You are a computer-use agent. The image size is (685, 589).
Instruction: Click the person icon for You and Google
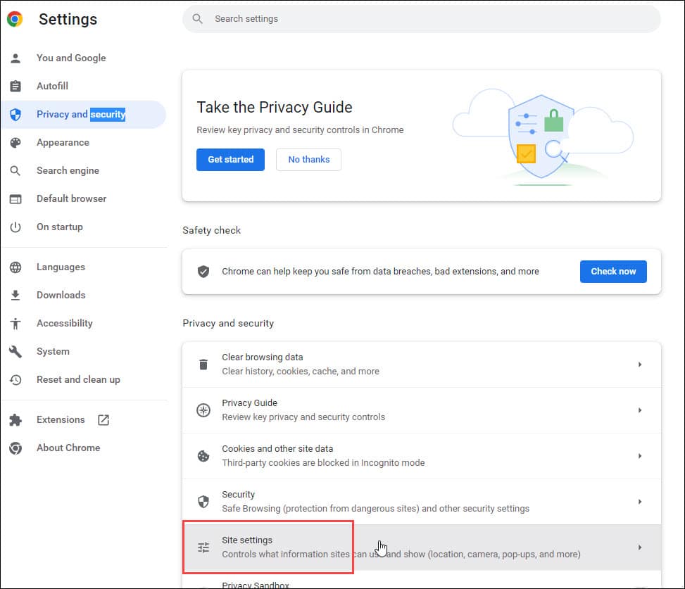tap(15, 58)
